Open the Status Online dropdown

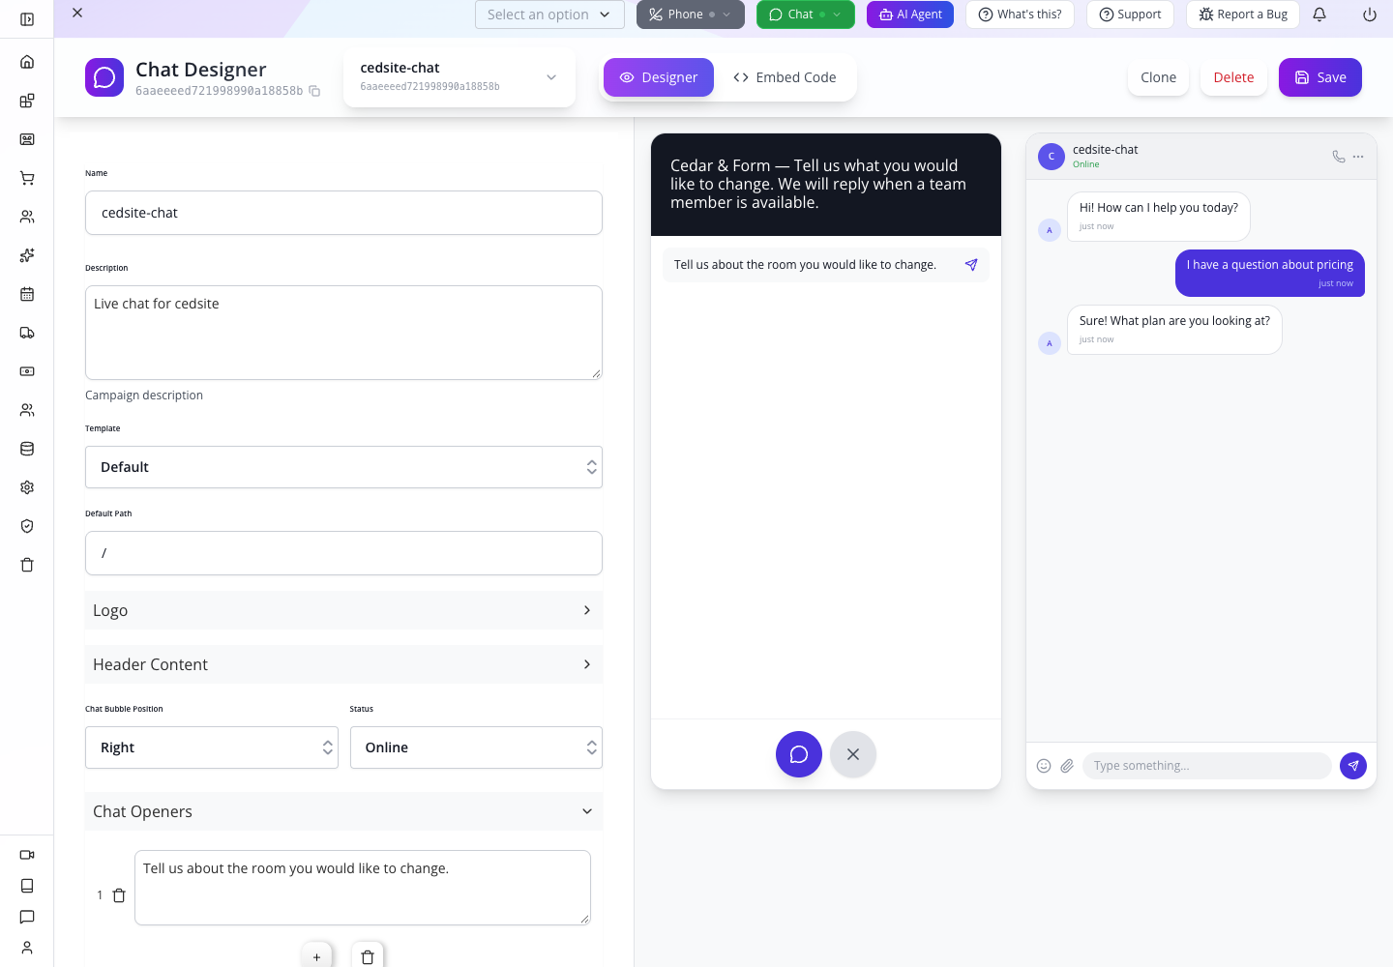[476, 747]
